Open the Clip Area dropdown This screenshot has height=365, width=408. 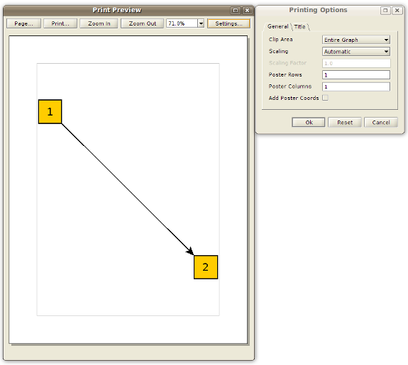click(356, 40)
